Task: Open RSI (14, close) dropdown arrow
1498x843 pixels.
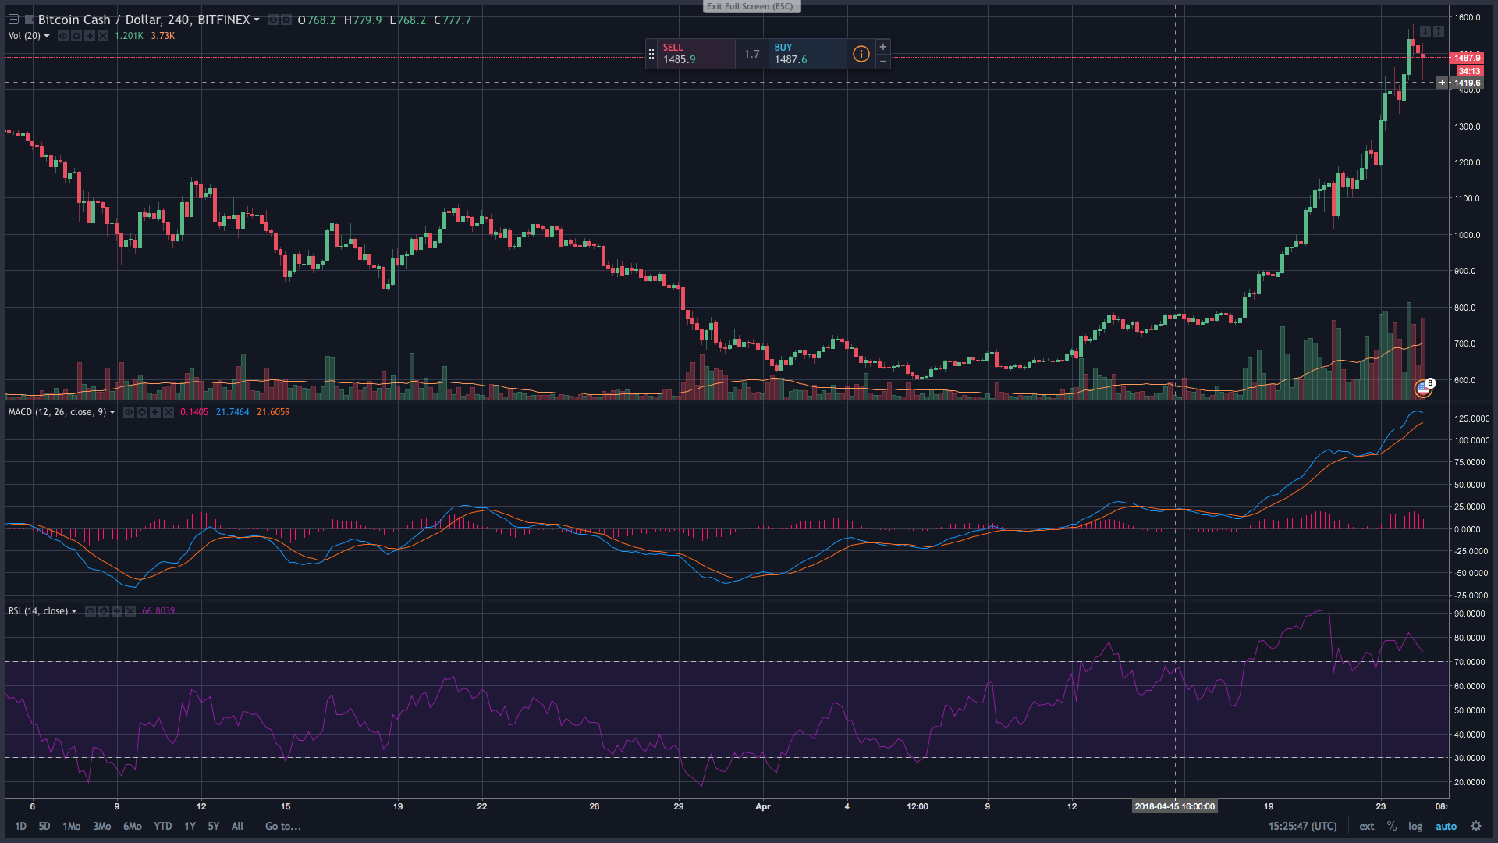Action: [x=74, y=611]
